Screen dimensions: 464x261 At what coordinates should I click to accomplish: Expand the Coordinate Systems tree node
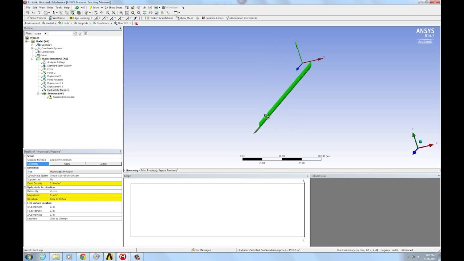(32, 48)
